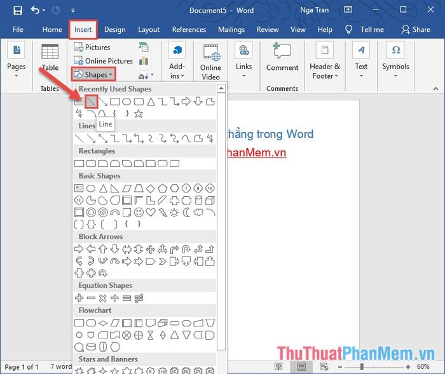Image resolution: width=445 pixels, height=374 pixels.
Task: Choose the Rounded Rectangle in Rectangles section
Action: [x=91, y=163]
